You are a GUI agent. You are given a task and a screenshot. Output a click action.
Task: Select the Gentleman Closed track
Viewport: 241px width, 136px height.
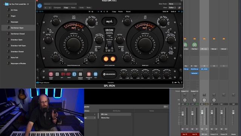click(18, 34)
